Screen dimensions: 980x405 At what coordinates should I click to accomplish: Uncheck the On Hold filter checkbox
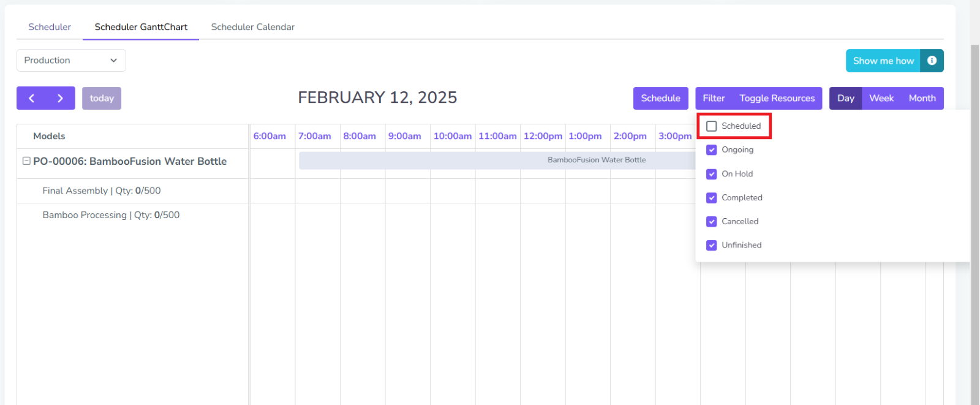coord(712,174)
